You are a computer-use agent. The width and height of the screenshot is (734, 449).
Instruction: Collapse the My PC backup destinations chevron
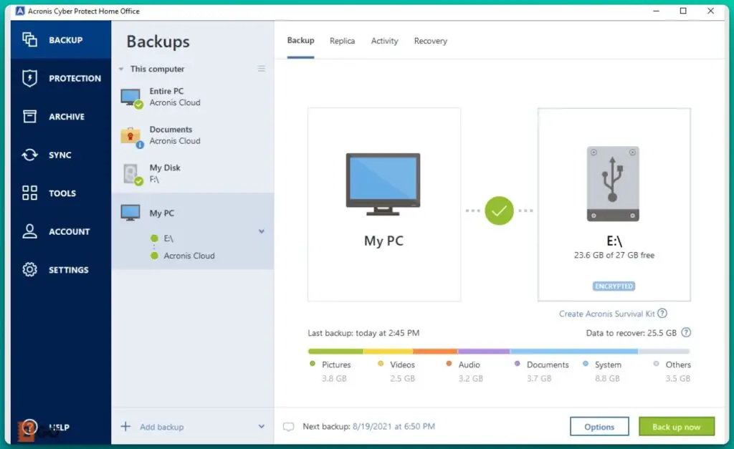point(262,231)
